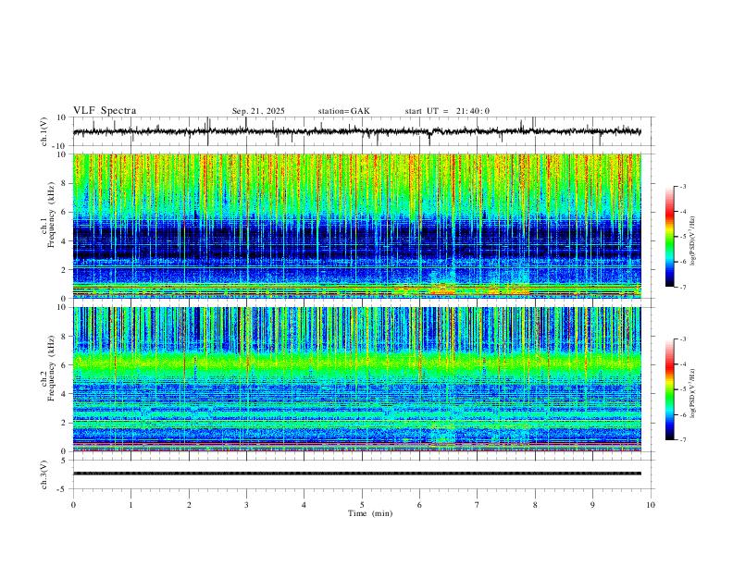Click the ch.3 flat black trace
Viewport: 733px width, 566px height.
[x=356, y=474]
